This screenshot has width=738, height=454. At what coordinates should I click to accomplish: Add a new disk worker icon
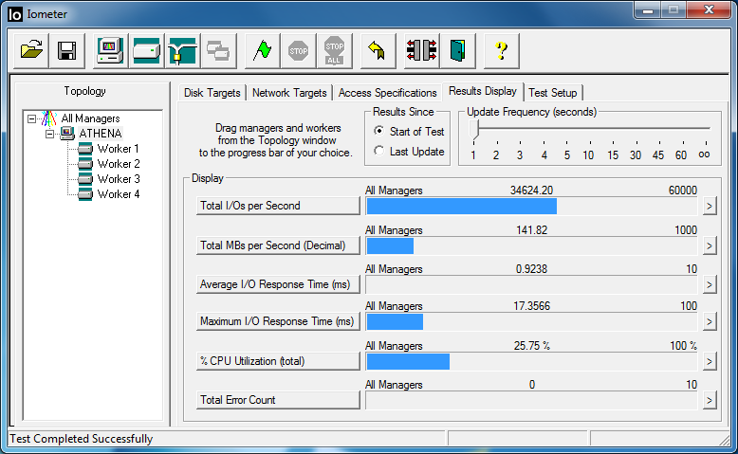pyautogui.click(x=146, y=50)
